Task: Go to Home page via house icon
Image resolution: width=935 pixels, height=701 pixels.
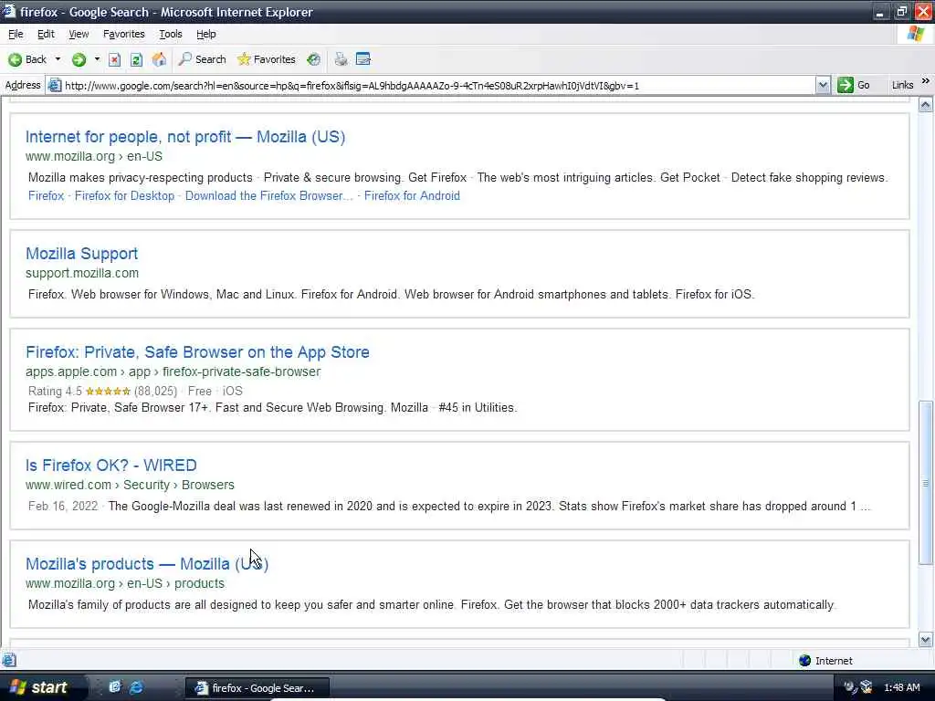Action: tap(159, 59)
